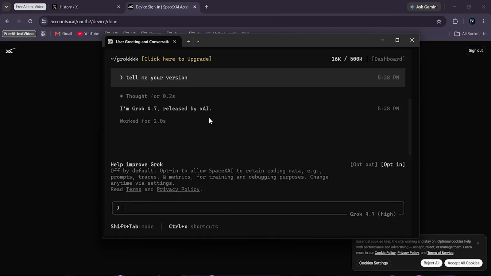Open the terminal new-tab dropdown chevron
This screenshot has height=276, width=491.
tap(198, 41)
